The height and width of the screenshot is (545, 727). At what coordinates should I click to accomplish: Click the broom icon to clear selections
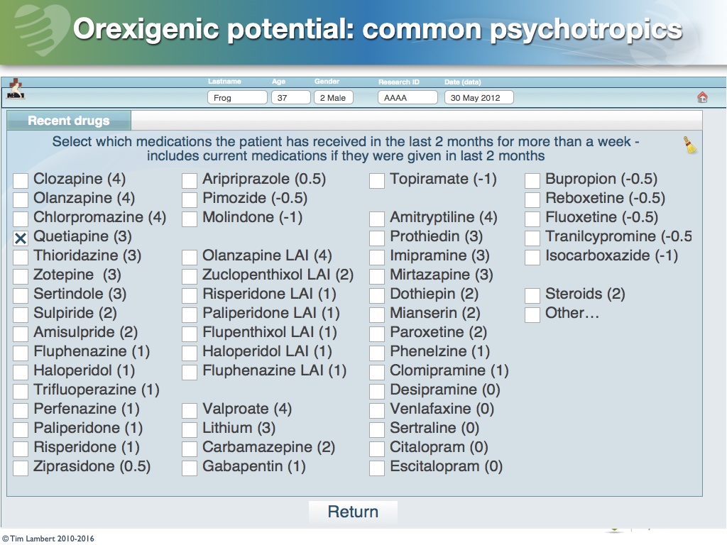click(689, 145)
